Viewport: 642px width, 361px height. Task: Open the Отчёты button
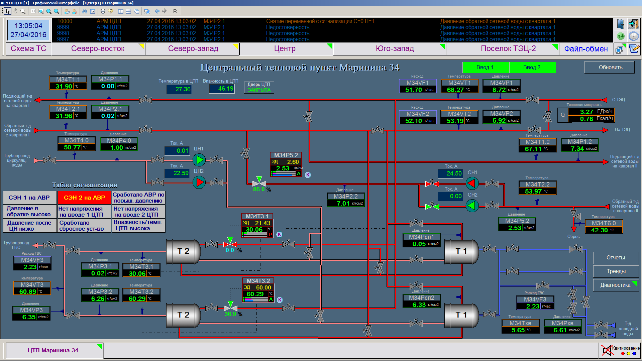616,258
